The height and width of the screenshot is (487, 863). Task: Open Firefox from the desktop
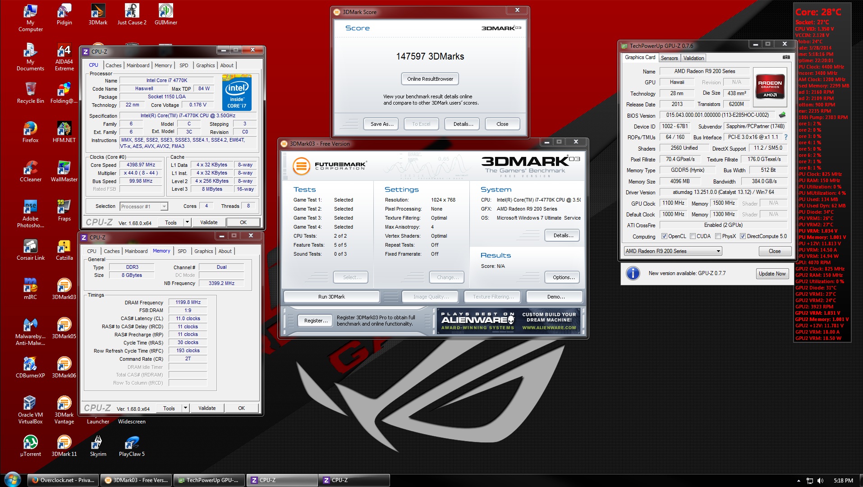click(x=30, y=132)
